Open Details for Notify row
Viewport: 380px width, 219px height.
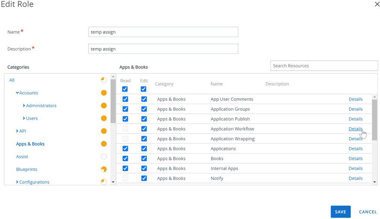click(356, 179)
